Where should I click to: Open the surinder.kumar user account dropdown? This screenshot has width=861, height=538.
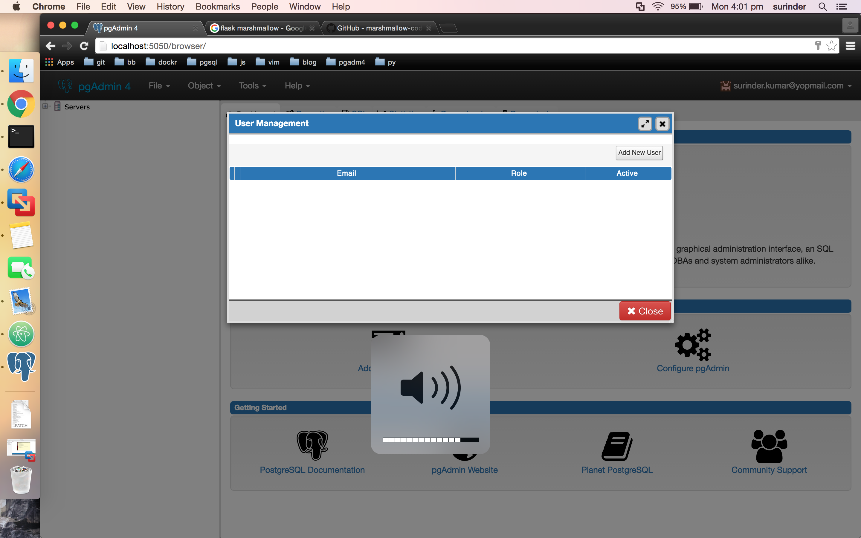[788, 86]
